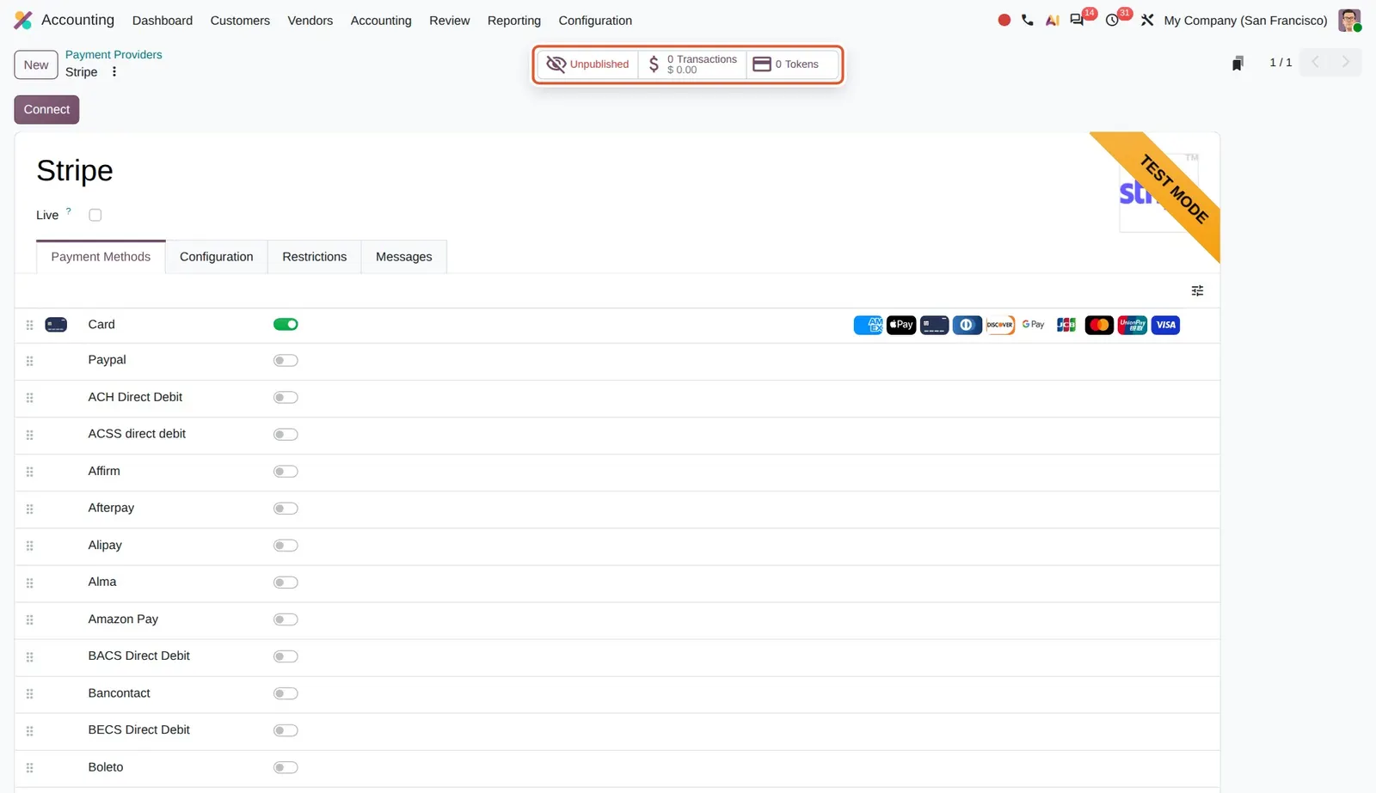Click the Diners Club brand icon
Viewport: 1376px width, 793px height.
(967, 325)
